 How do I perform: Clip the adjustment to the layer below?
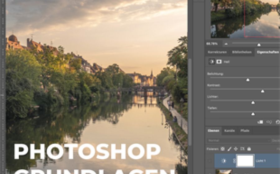click(x=260, y=122)
